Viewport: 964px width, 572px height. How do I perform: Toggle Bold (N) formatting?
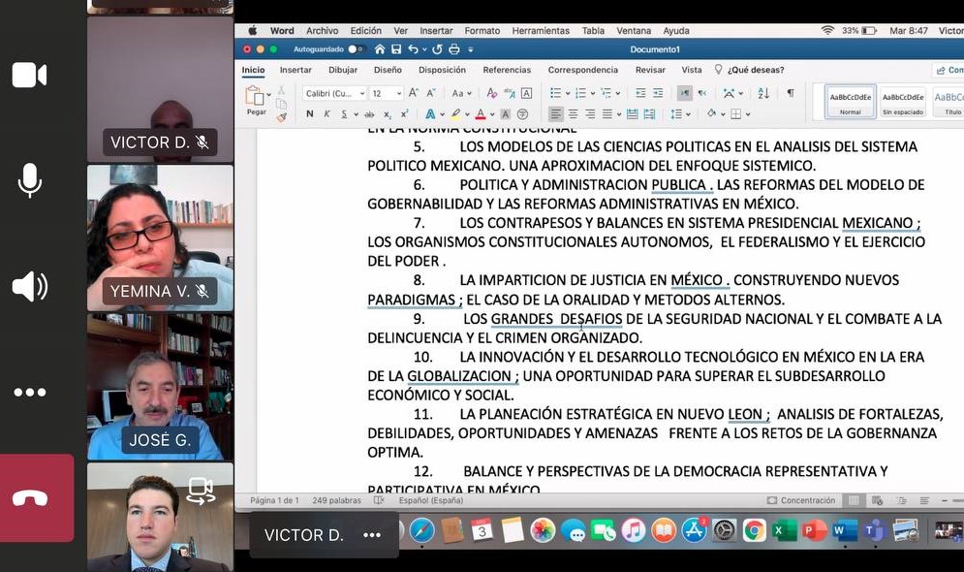(310, 114)
